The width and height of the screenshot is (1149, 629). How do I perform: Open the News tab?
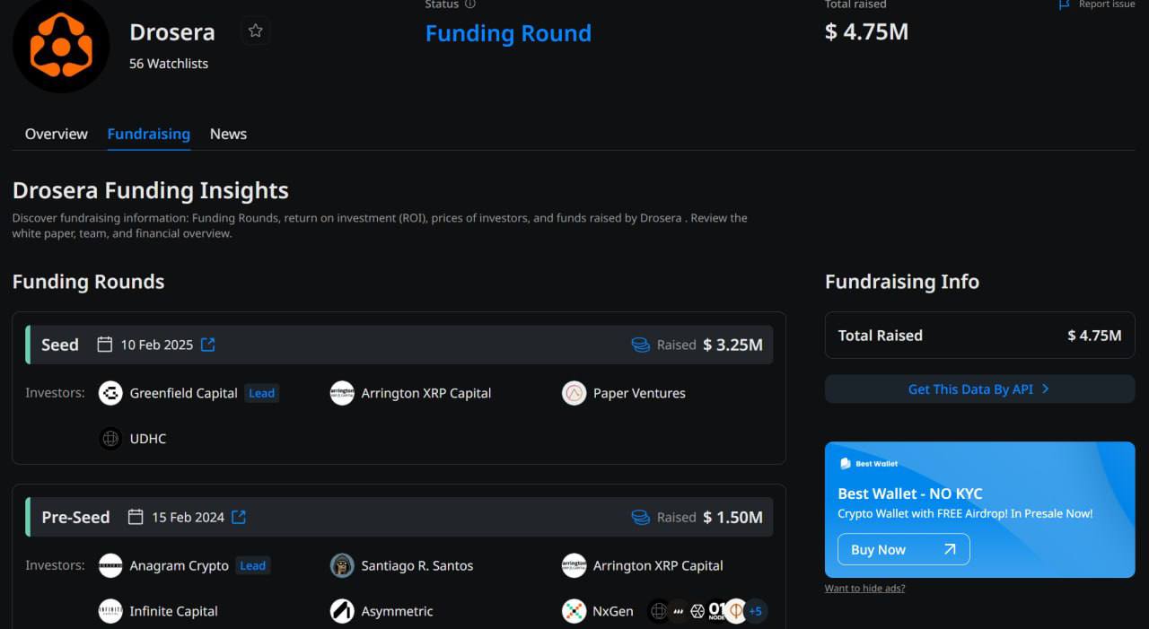coord(228,134)
